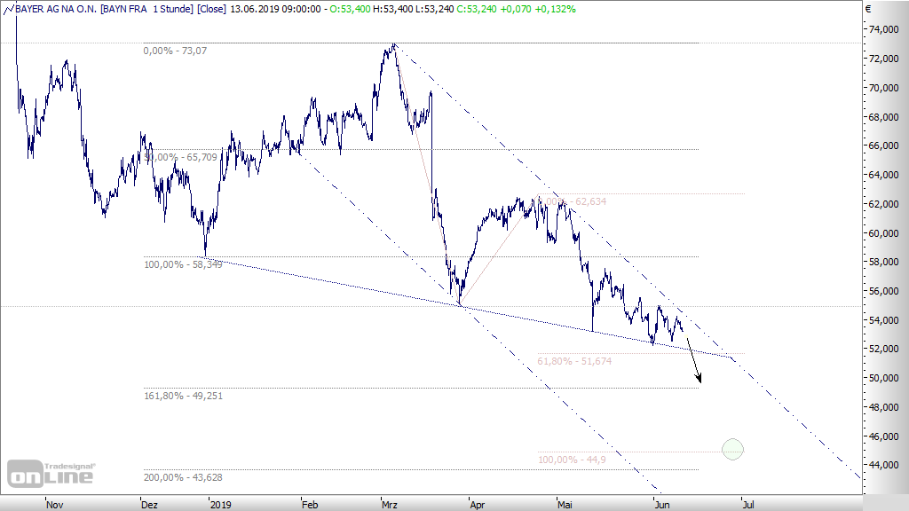Click the date 13.06.2019 09:00:00
The height and width of the screenshot is (511, 909).
tap(275, 9)
